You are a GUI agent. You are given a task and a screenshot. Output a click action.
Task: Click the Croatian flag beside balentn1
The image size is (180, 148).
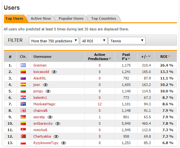click(x=23, y=98)
